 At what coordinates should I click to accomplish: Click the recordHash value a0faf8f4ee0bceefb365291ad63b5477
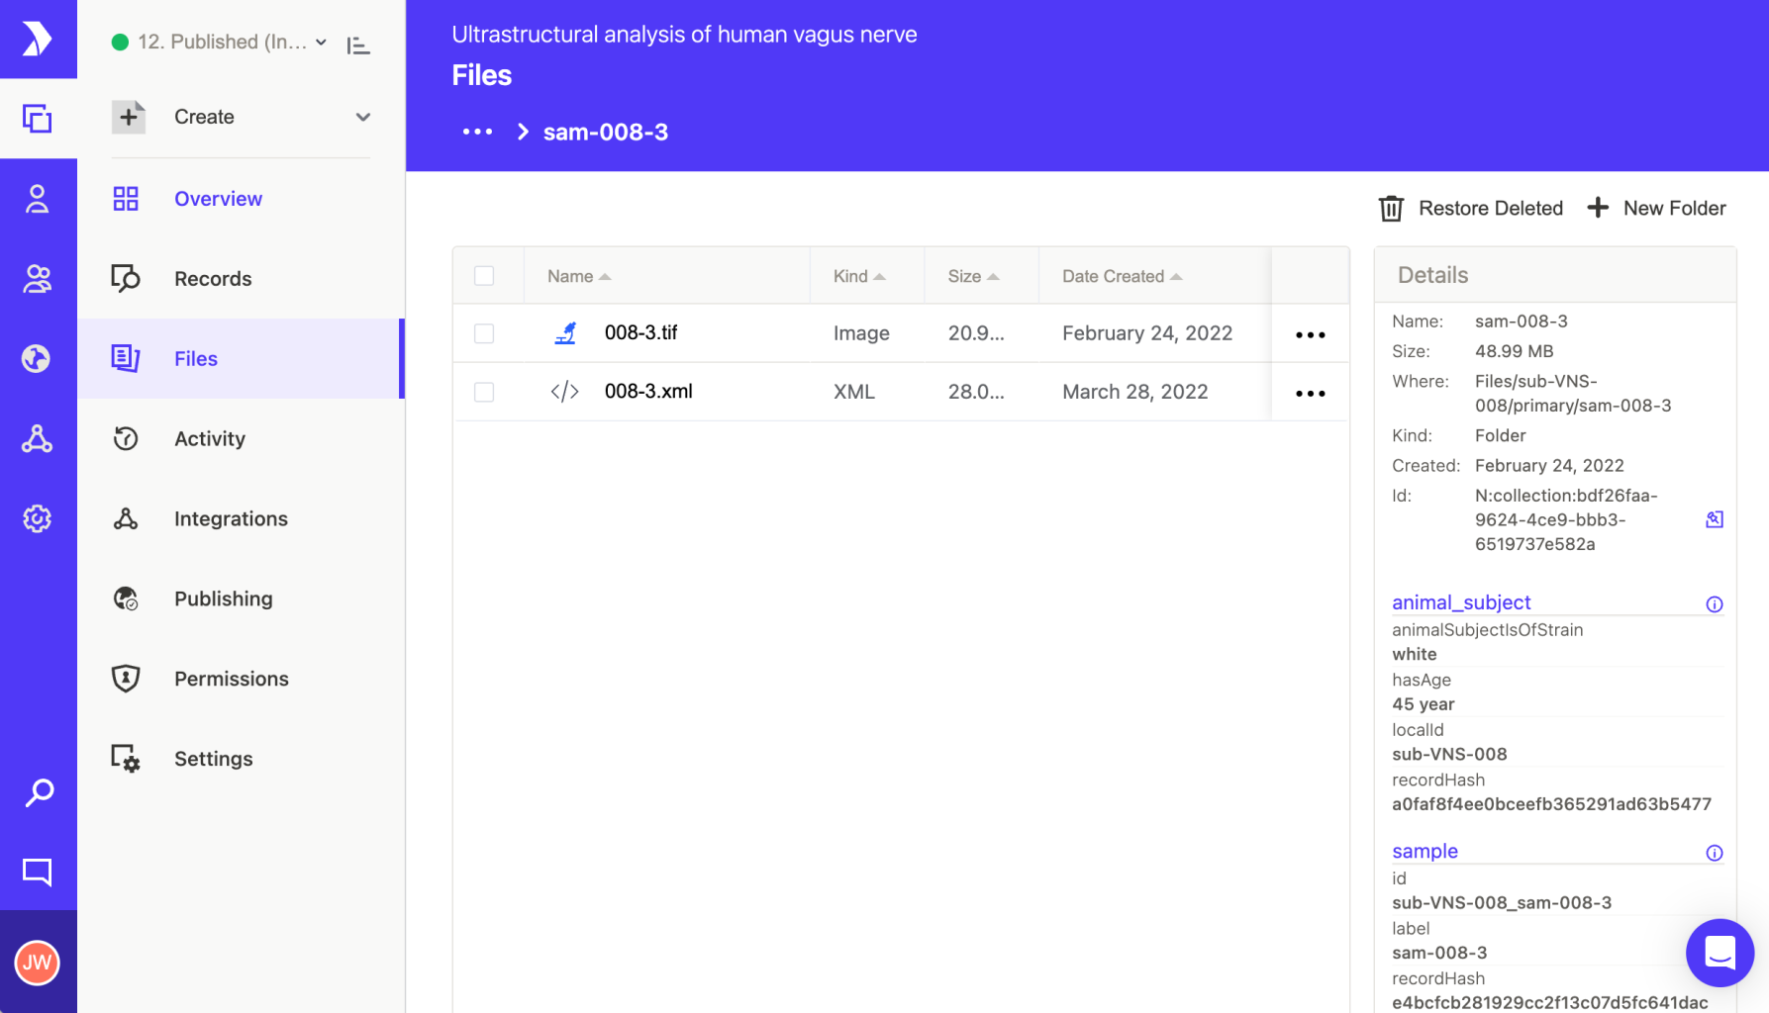click(x=1551, y=804)
